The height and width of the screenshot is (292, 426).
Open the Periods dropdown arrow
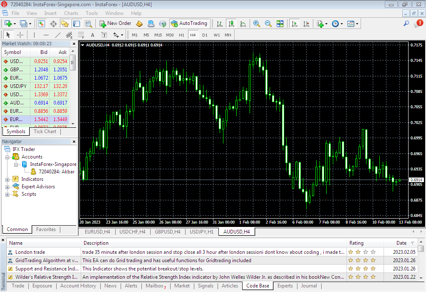pos(342,24)
